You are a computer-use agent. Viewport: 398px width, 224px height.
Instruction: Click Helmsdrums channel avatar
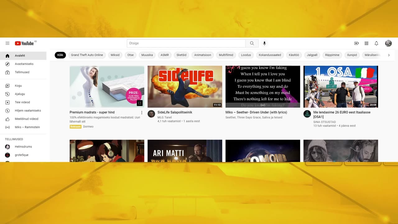pos(7,147)
